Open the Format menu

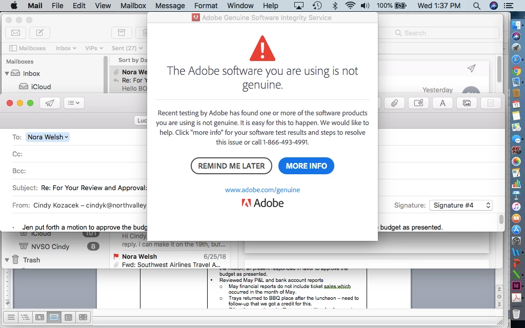coord(206,5)
